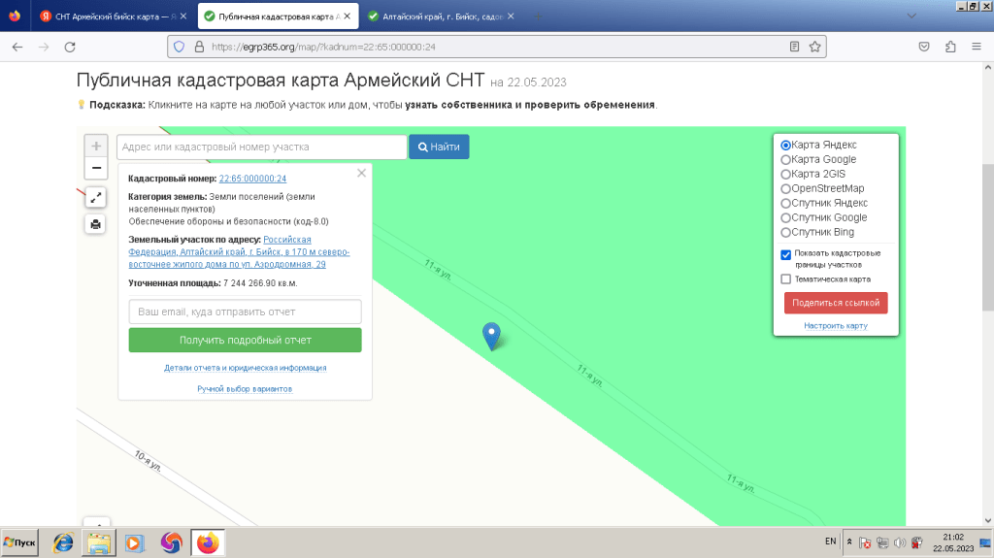Enable Тематическая карта checkbox
Image resolution: width=994 pixels, height=558 pixels.
click(786, 279)
